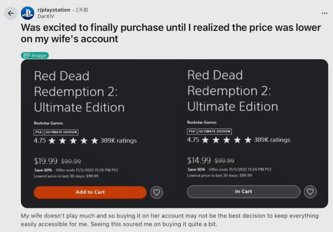Click the $19.99 discounted price
Viewport: 333px width, 232px height.
pos(46,161)
